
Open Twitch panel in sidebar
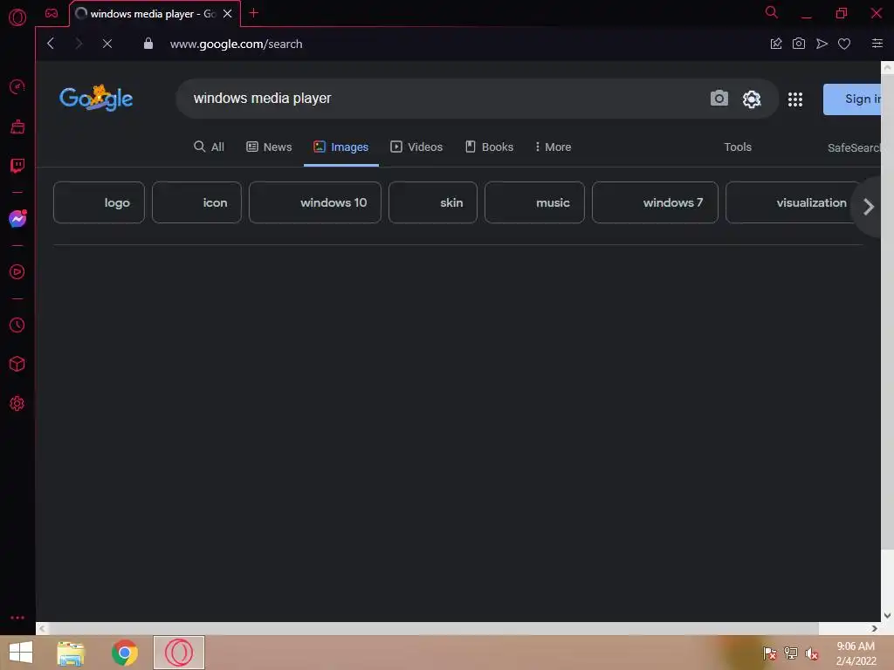[x=17, y=166]
